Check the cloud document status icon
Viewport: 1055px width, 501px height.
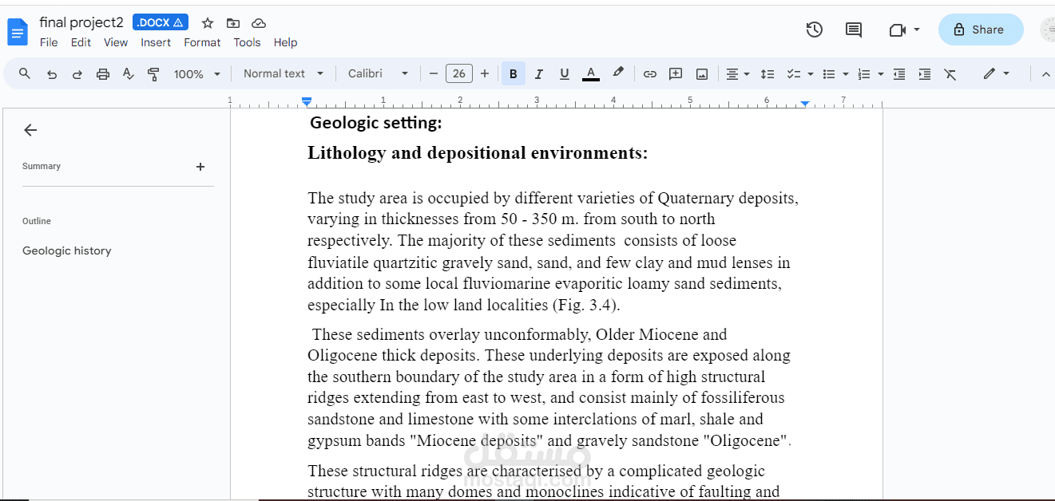click(x=259, y=23)
